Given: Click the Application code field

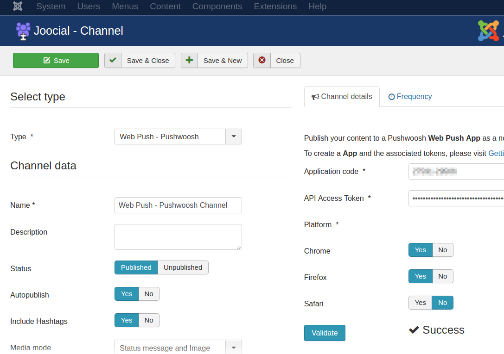Looking at the screenshot, I should [456, 171].
